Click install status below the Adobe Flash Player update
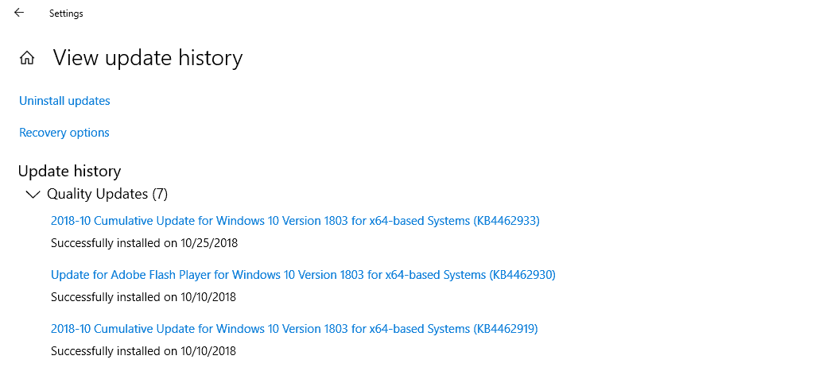Screen dimensions: 815x375 [x=143, y=297]
